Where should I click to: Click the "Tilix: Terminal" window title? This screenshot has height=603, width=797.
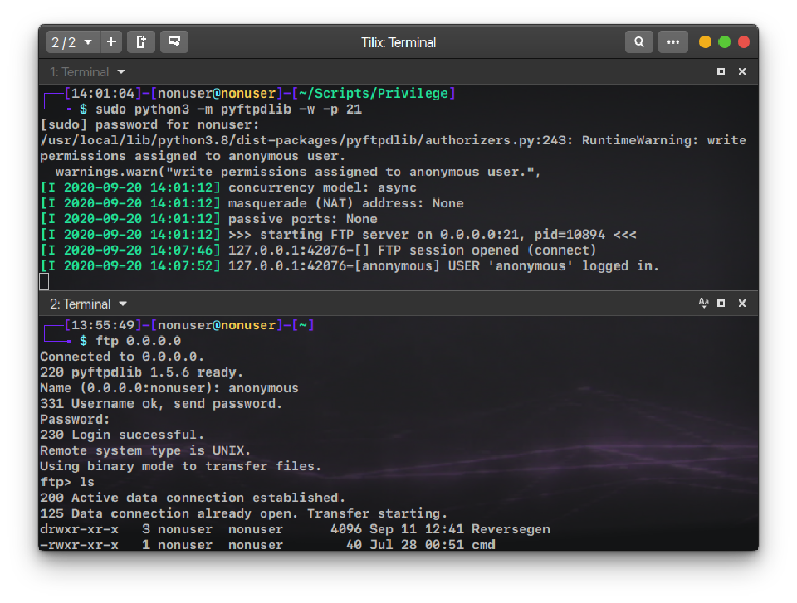(x=398, y=41)
